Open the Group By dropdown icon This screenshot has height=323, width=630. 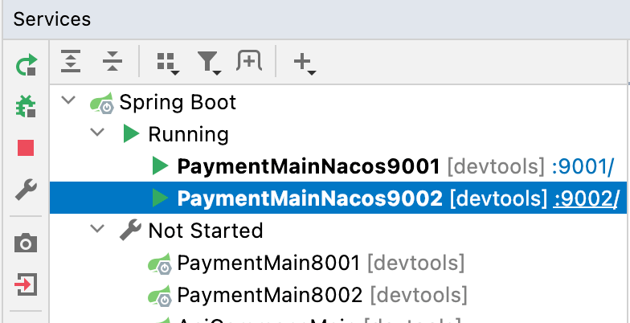point(167,63)
